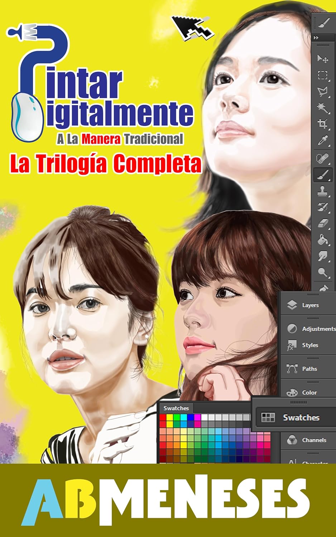Pick the pure white swatch beside magenta
This screenshot has width=336, height=537.
click(x=204, y=417)
